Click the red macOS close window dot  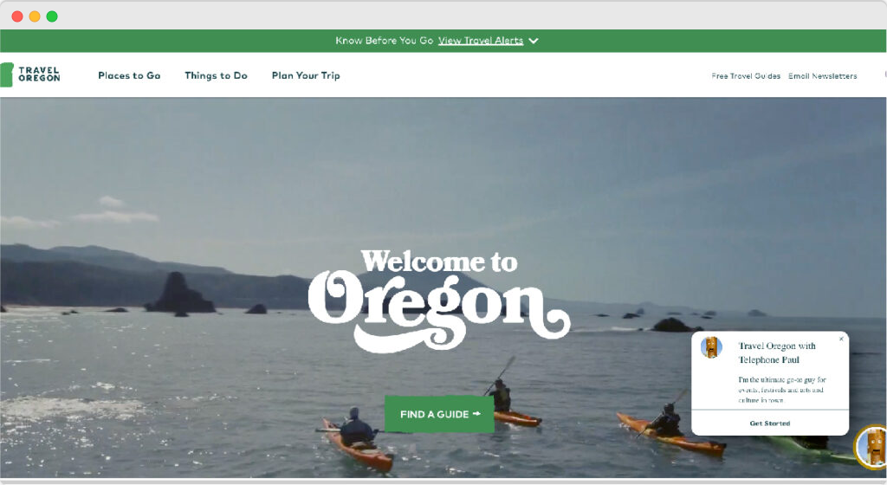coord(17,16)
